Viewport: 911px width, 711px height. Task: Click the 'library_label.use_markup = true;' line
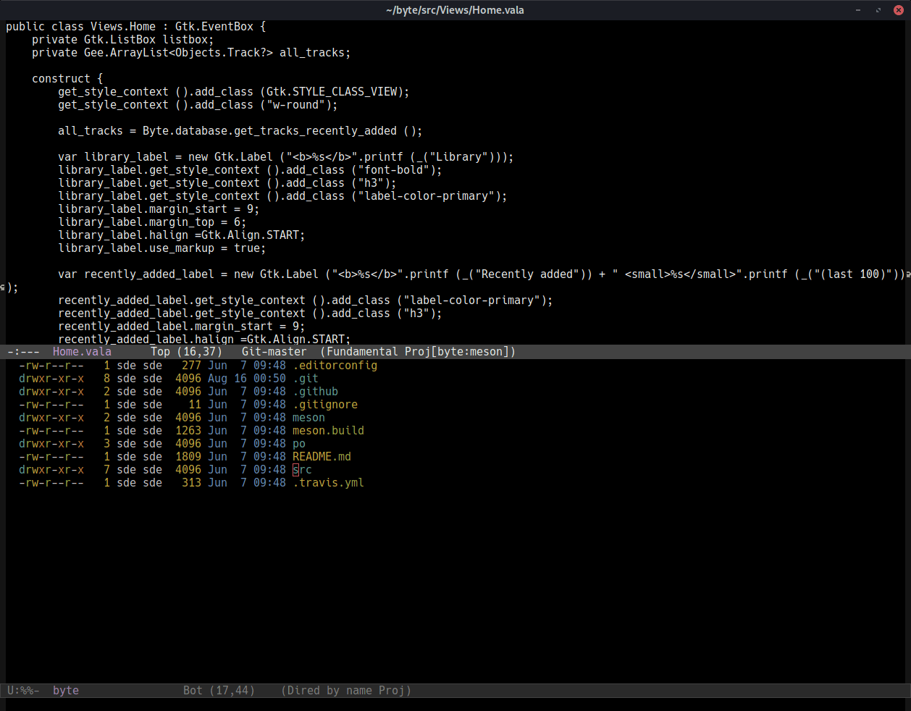pos(162,248)
